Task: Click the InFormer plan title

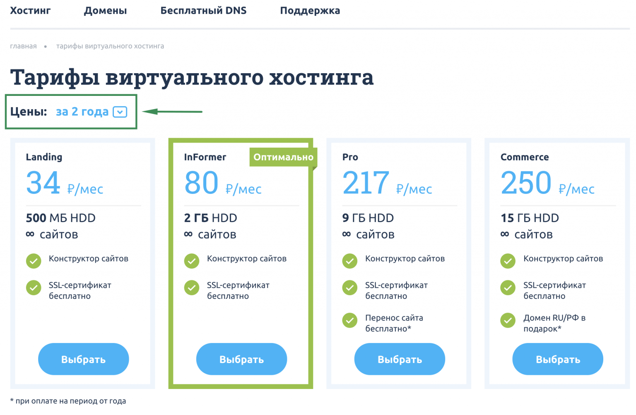Action: 205,157
